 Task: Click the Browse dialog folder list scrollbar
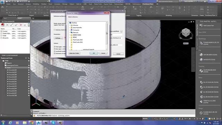click(106, 34)
